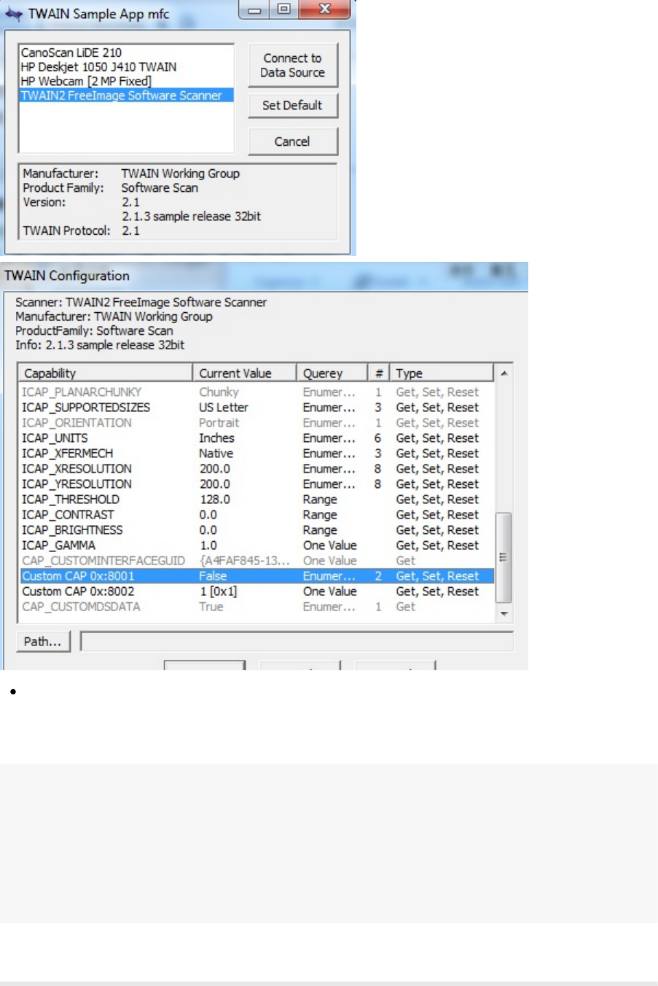Sort by the # column header

(x=378, y=373)
